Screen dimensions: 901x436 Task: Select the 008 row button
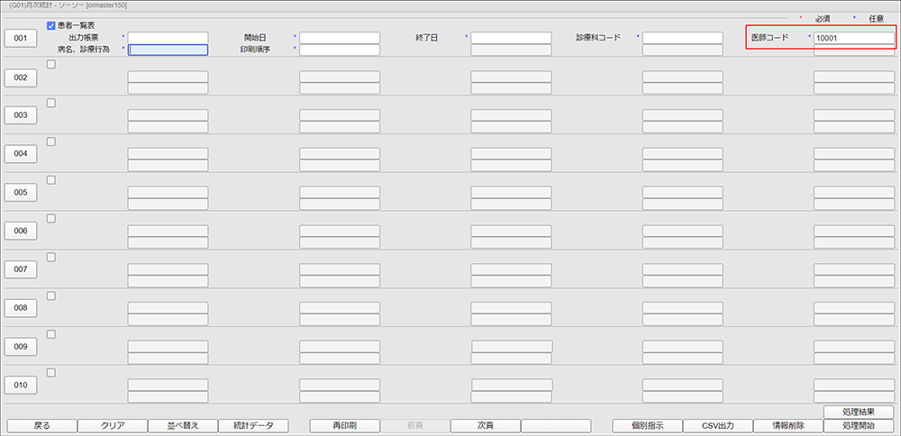click(x=21, y=308)
